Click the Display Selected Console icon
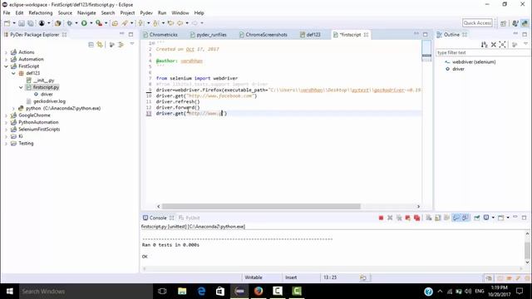Screen dimensions: 532x299 click(486, 218)
